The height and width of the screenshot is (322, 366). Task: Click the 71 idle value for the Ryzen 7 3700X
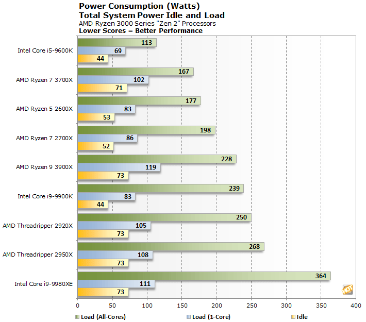pyautogui.click(x=119, y=88)
